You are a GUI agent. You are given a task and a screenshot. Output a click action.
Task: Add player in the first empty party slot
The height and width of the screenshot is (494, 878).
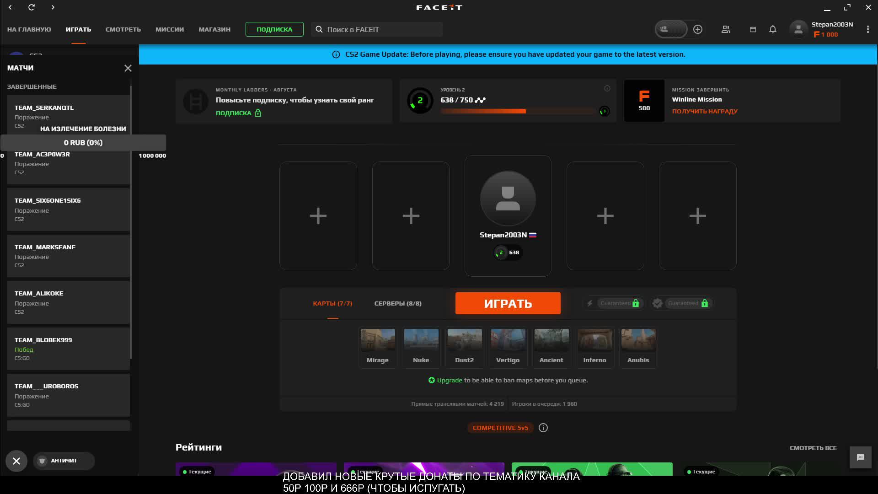318,216
